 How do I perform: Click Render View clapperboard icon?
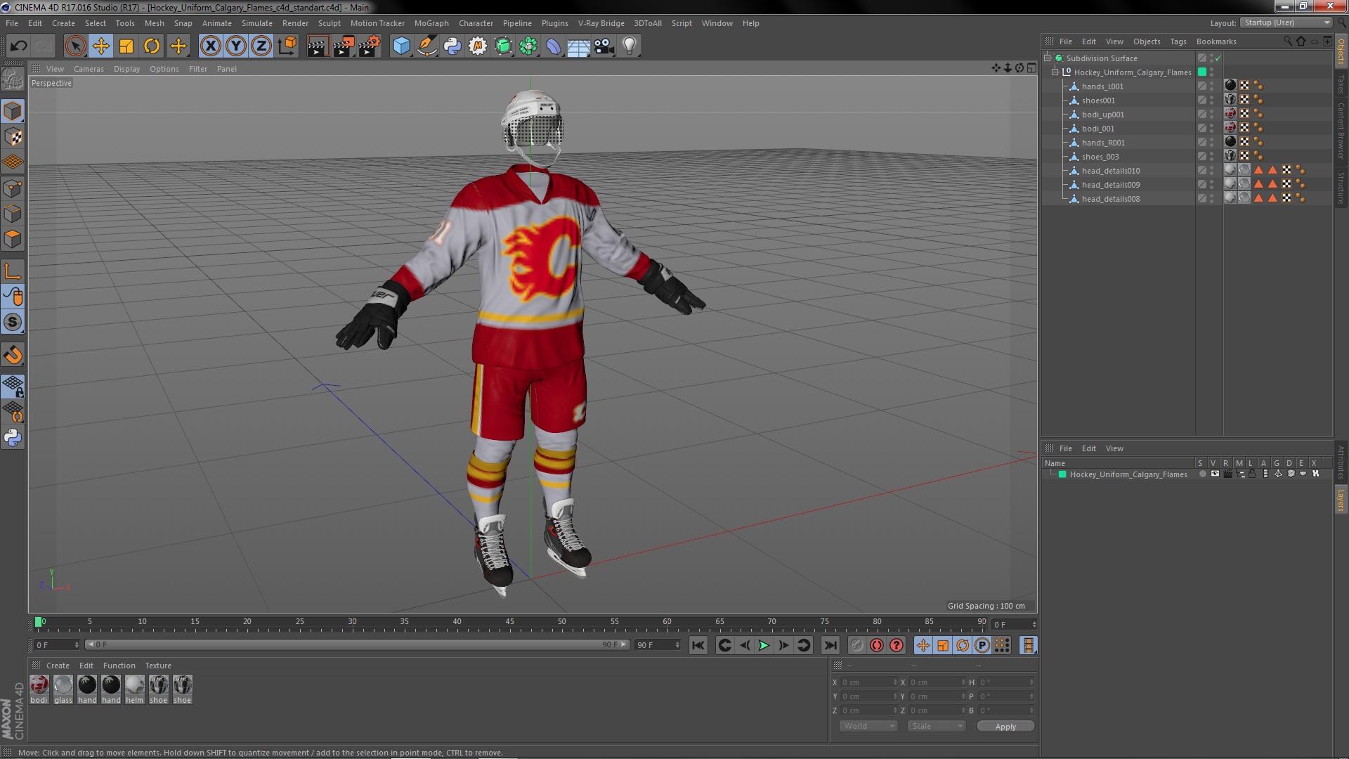click(318, 46)
